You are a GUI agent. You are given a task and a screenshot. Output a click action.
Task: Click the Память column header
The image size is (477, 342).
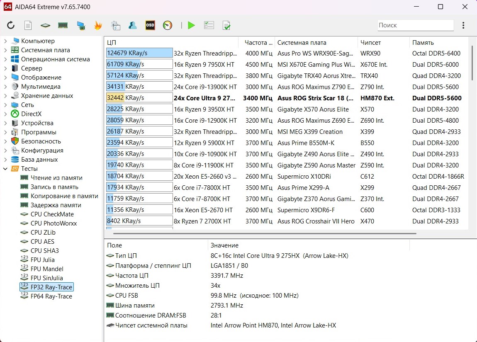coord(423,43)
